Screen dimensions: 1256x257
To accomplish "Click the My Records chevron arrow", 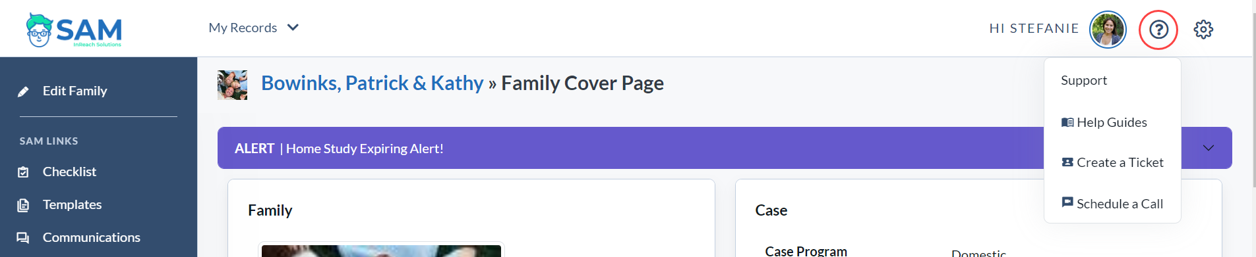I will tap(293, 28).
